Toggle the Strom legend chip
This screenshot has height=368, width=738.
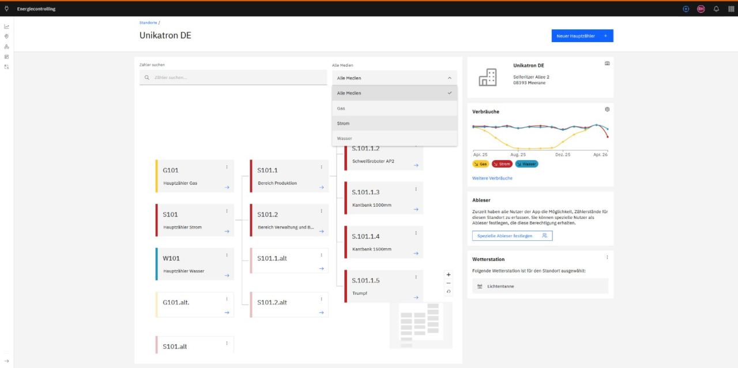[502, 164]
